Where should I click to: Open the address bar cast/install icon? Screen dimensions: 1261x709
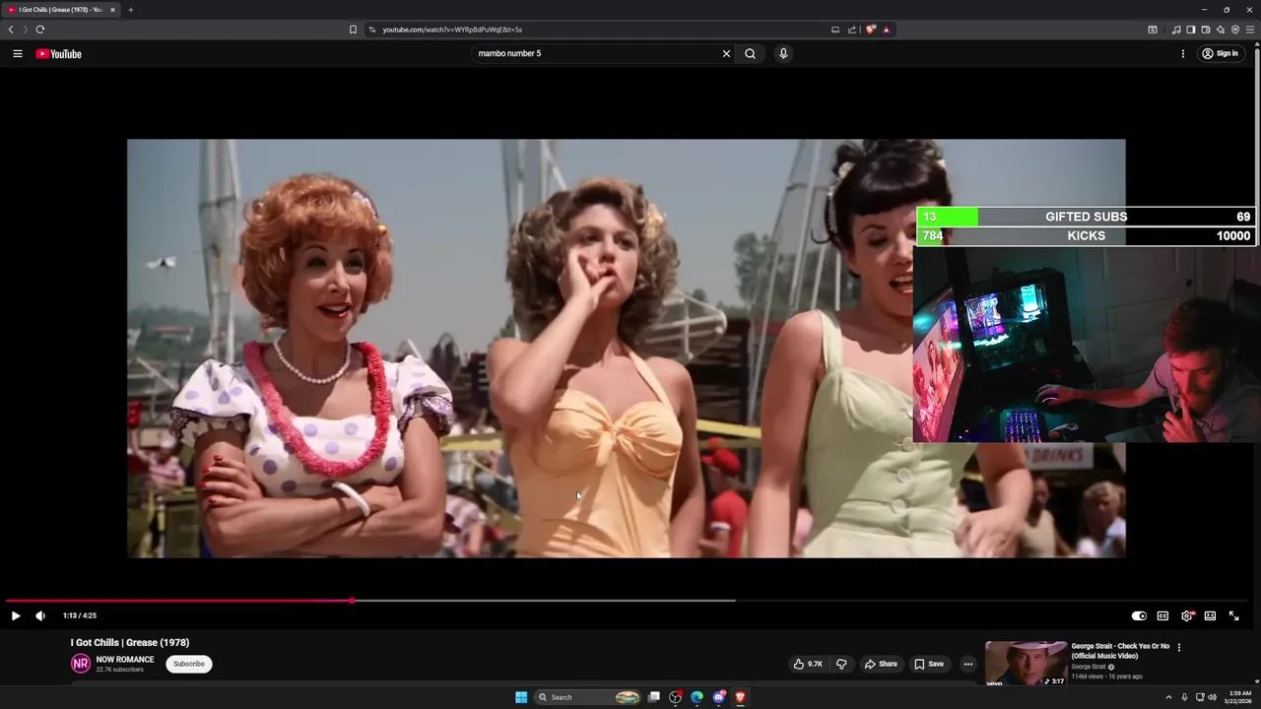click(835, 30)
